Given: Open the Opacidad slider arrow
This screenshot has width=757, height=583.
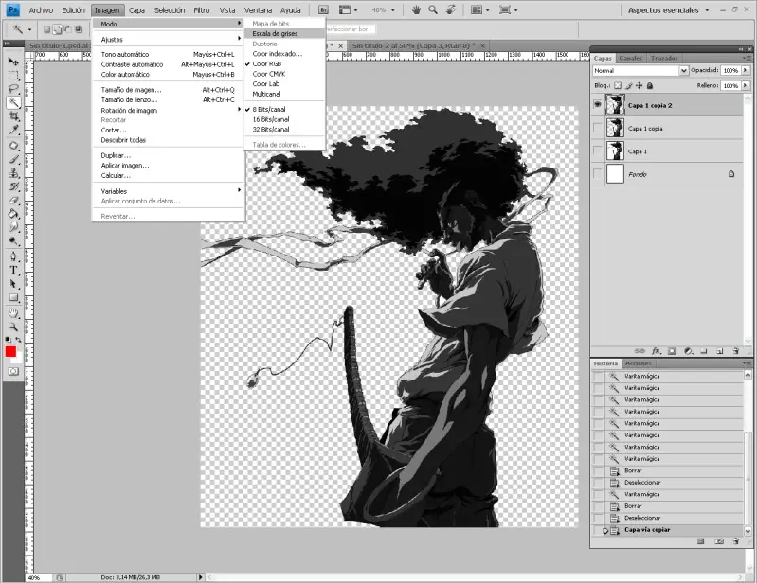Looking at the screenshot, I should point(746,70).
